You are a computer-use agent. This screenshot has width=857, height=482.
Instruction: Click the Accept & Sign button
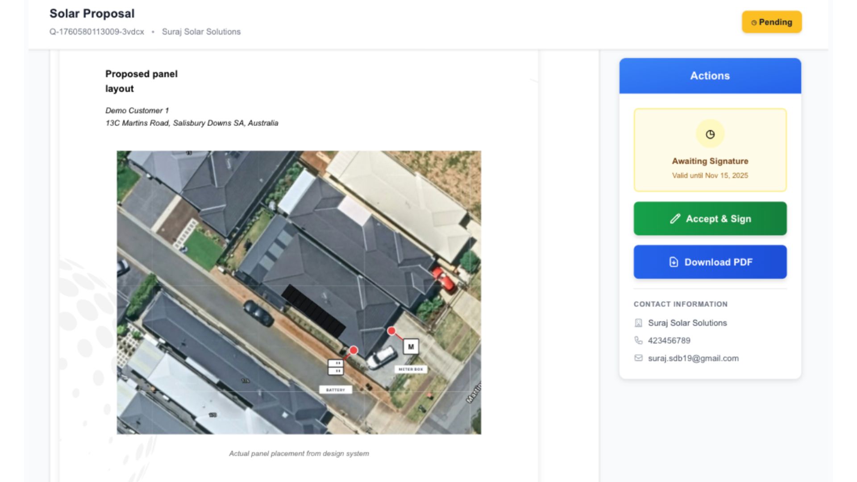tap(710, 219)
